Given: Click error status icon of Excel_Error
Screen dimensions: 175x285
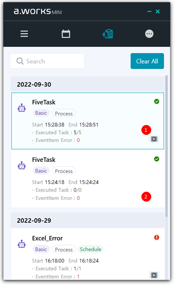Looking at the screenshot, I should (157, 237).
